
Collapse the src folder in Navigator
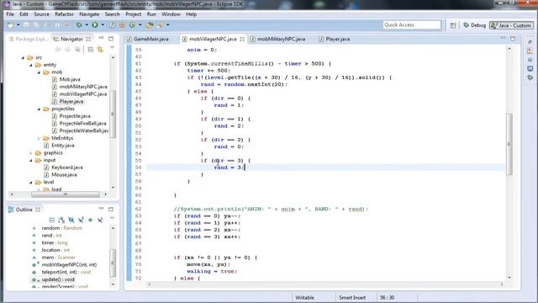coord(23,58)
